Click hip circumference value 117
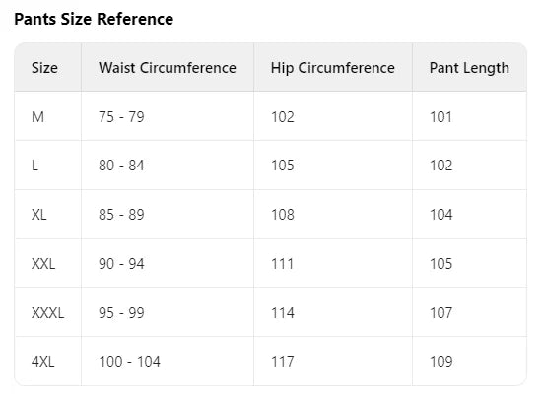Screen dimensions: 542x401 pyautogui.click(x=283, y=362)
